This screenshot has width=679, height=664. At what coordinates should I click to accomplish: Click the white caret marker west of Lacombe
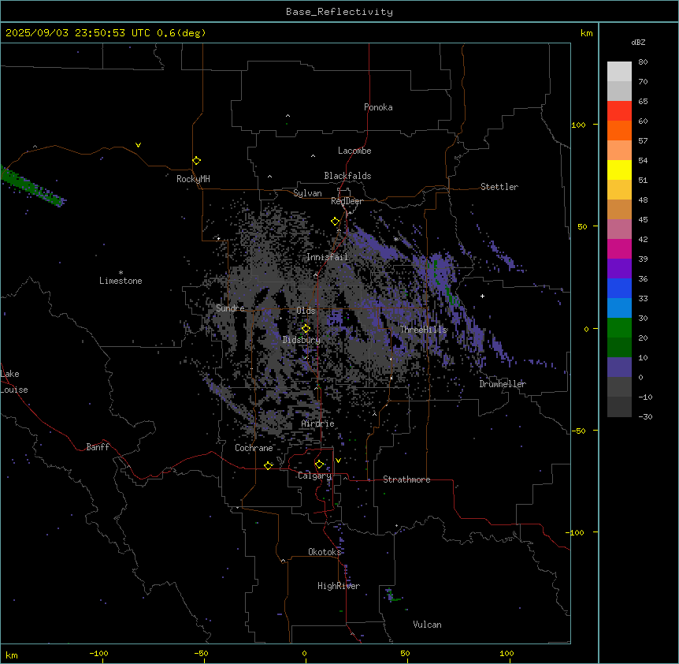point(313,156)
